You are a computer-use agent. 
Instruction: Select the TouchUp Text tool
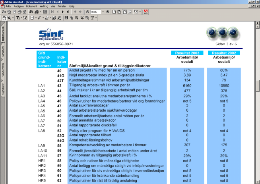coord(92,18)
